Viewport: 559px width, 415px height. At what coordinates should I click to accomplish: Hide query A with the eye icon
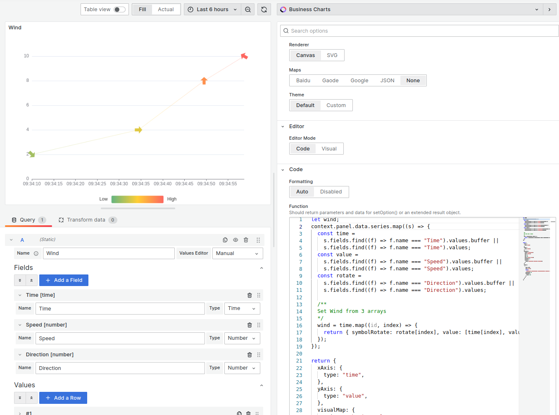coord(235,240)
